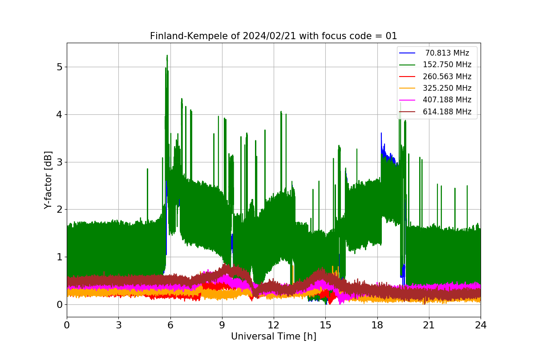The width and height of the screenshot is (534, 356).
Task: Click the x-axis tick label '9'
Action: [x=222, y=325]
